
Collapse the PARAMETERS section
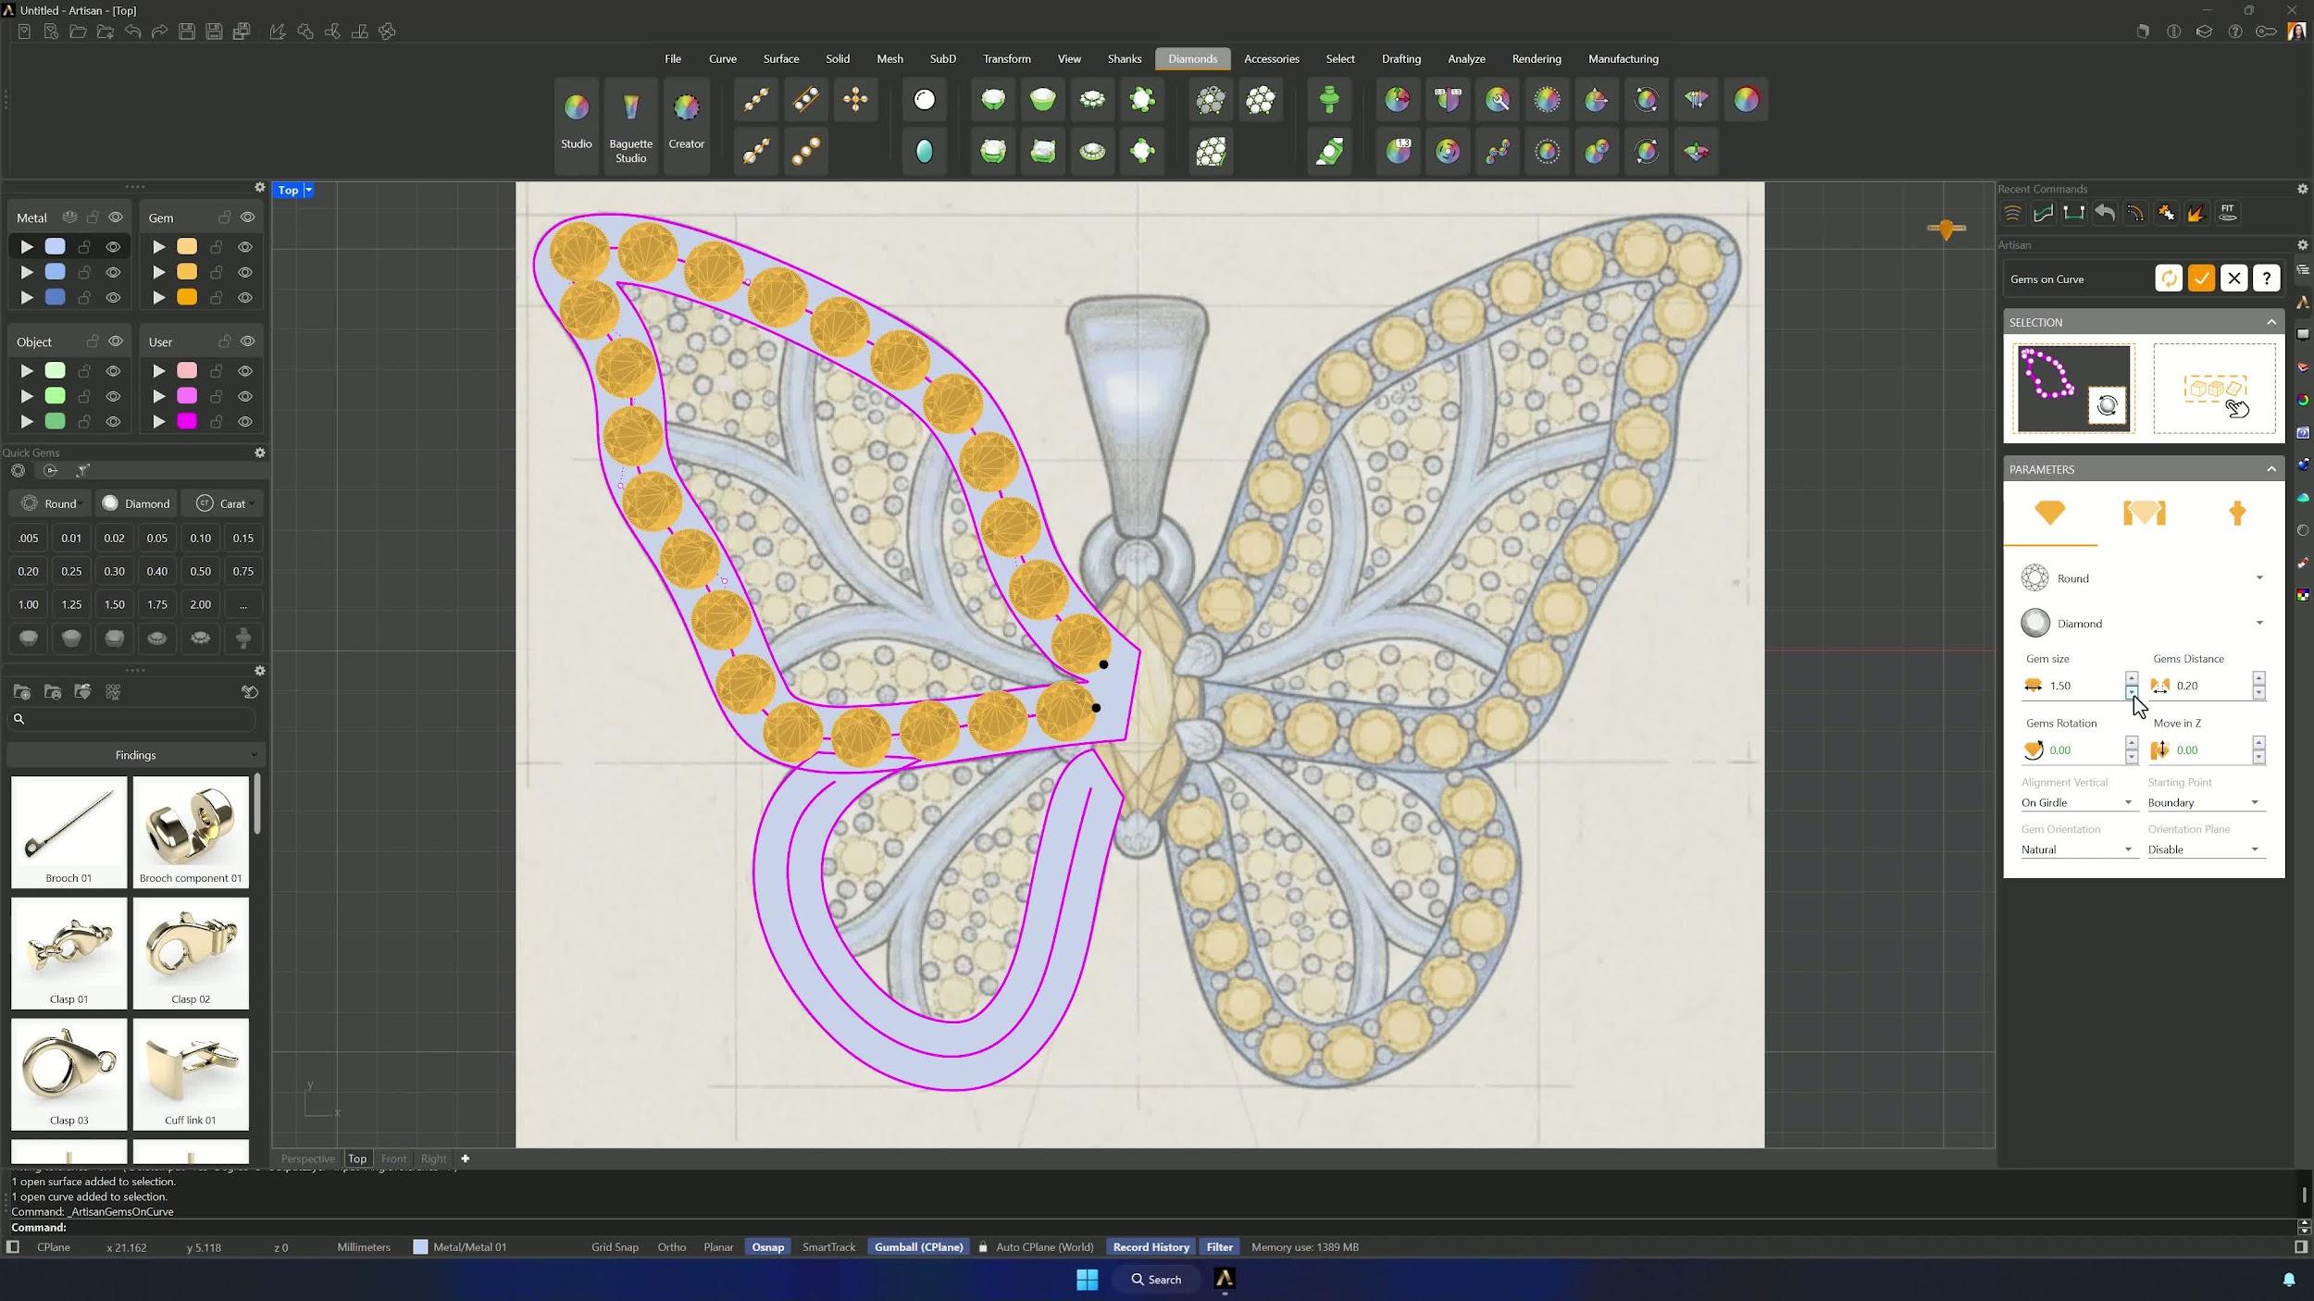coord(2270,469)
